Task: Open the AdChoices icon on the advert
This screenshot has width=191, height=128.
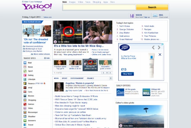Action: click(163, 44)
